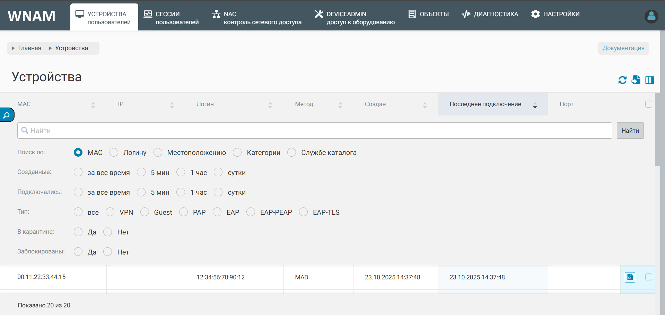Viewport: 665px width, 315px height.
Task: Open the user profile avatar icon
Action: [x=651, y=16]
